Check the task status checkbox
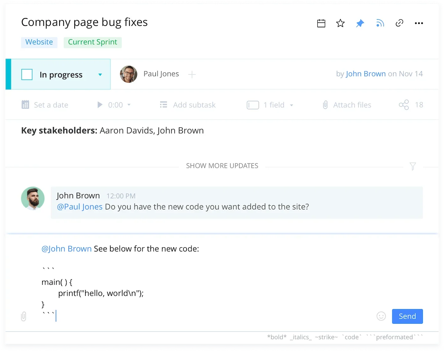Image resolution: width=444 pixels, height=351 pixels. (x=27, y=74)
